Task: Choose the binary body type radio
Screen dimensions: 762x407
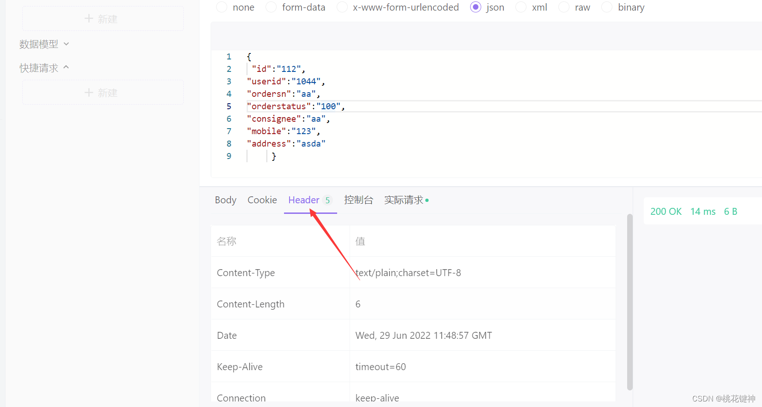Action: (607, 7)
